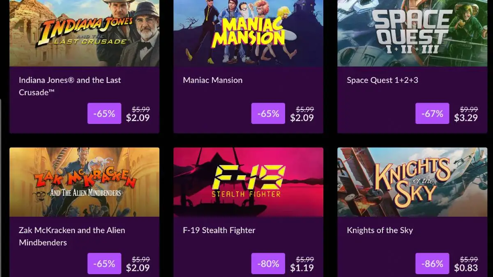Click the Indiana Jones and the Last Crusade title

click(70, 86)
